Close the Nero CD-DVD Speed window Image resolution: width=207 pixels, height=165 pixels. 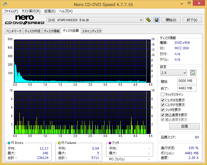pos(199,3)
